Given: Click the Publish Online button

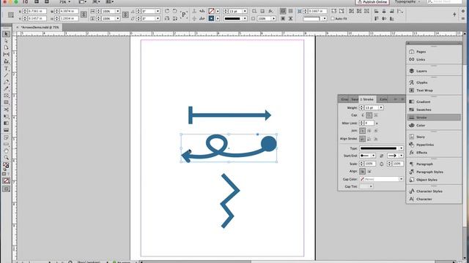Looking at the screenshot, I should point(372,2).
